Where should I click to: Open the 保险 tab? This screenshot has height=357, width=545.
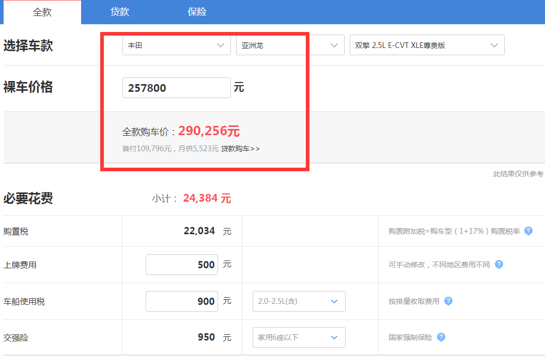tap(197, 12)
